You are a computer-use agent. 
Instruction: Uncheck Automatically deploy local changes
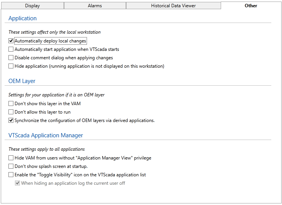tap(11, 41)
